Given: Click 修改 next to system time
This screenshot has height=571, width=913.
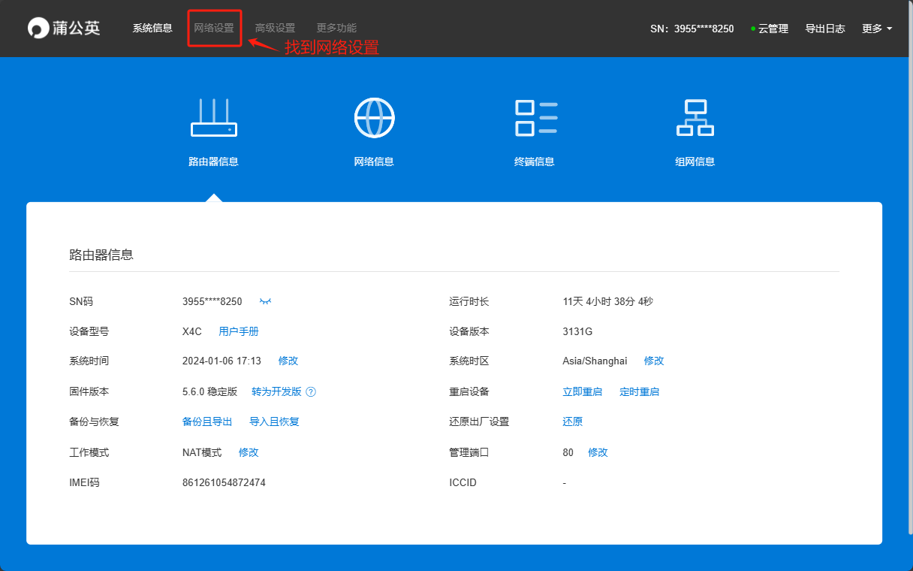Looking at the screenshot, I should point(288,361).
